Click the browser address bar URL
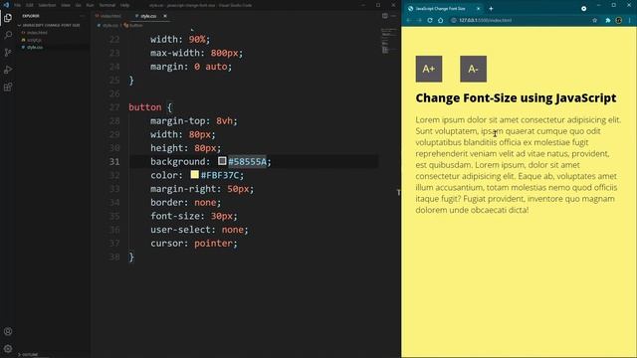This screenshot has width=637, height=358. point(485,20)
